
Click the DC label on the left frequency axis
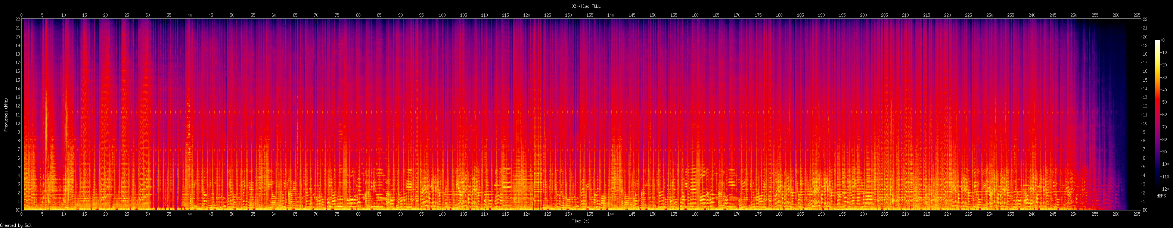17,210
